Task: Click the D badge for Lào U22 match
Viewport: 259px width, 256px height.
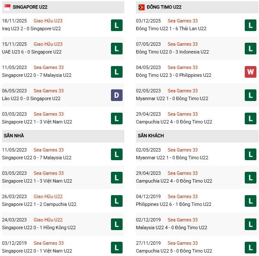Action: click(116, 95)
